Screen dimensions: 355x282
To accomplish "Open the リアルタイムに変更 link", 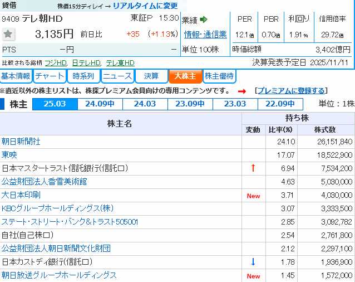I will point(145,6).
